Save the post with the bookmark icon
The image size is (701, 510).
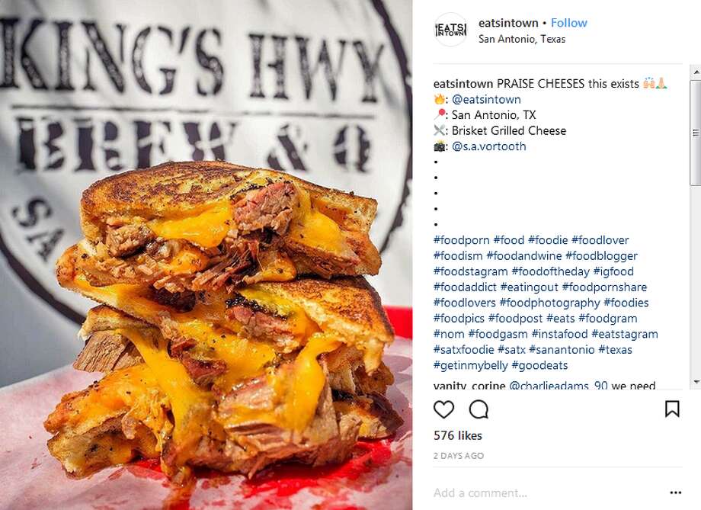(x=672, y=409)
